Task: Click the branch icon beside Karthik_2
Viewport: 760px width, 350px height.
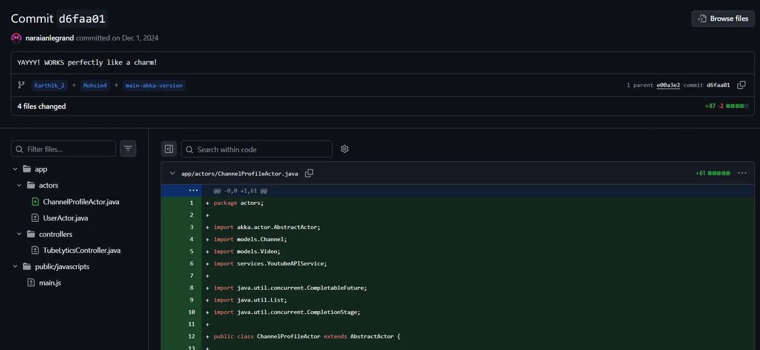Action: (x=21, y=85)
